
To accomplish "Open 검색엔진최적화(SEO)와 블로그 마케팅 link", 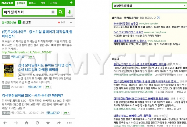I will [x=141, y=99].
